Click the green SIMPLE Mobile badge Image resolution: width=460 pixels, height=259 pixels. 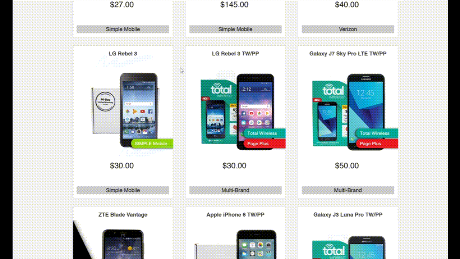[x=152, y=144]
